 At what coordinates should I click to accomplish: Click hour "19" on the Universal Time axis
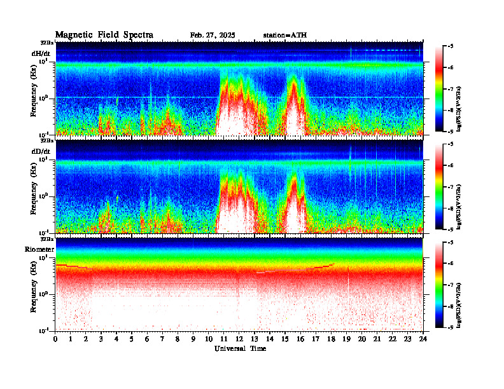346,339
